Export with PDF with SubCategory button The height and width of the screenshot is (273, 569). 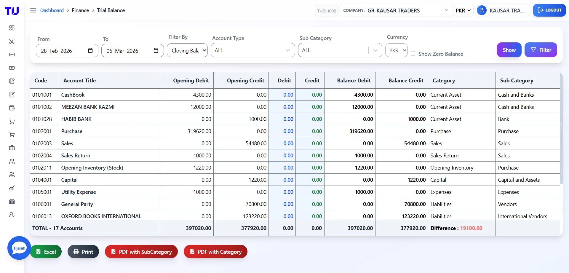(x=141, y=251)
